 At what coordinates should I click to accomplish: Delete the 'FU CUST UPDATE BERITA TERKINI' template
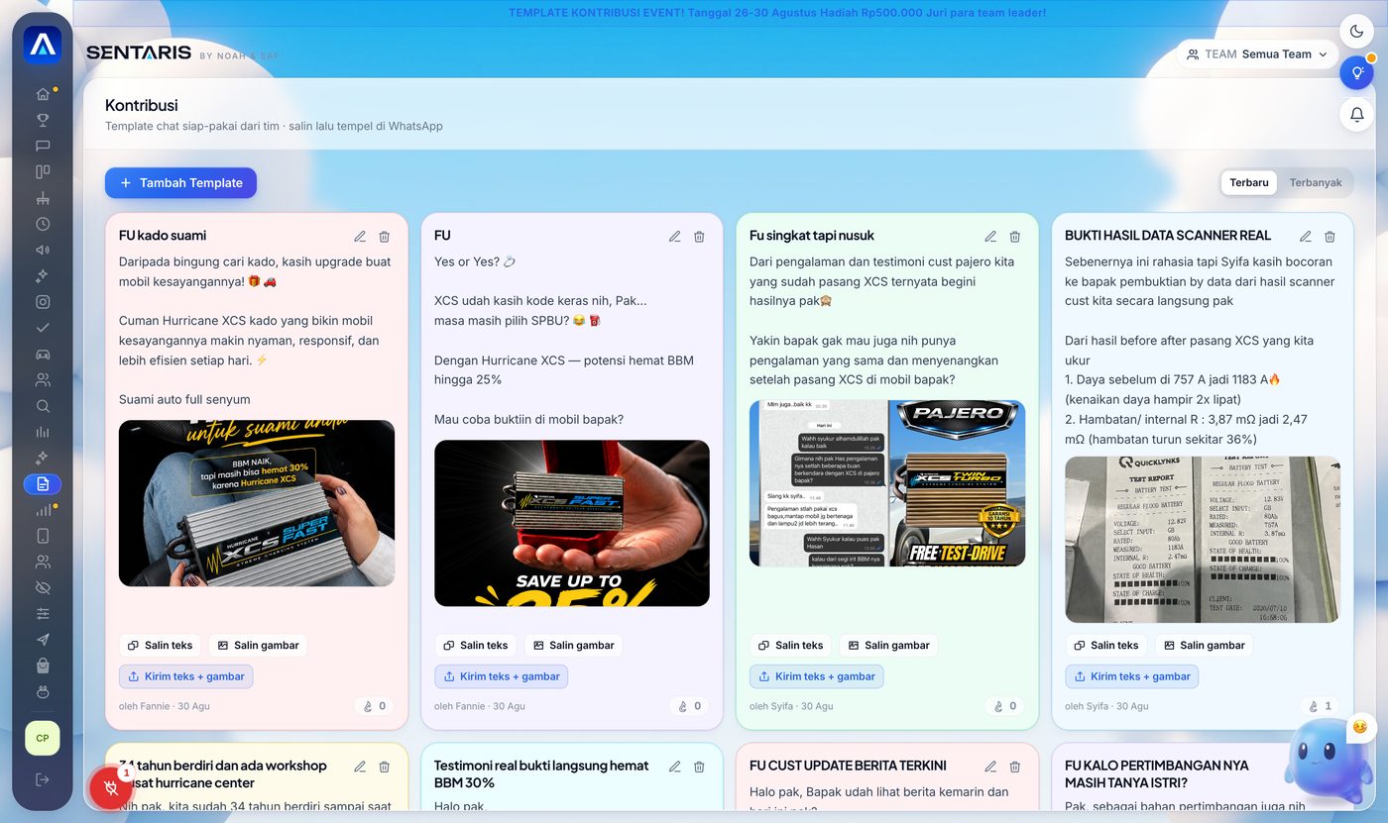coord(1015,767)
